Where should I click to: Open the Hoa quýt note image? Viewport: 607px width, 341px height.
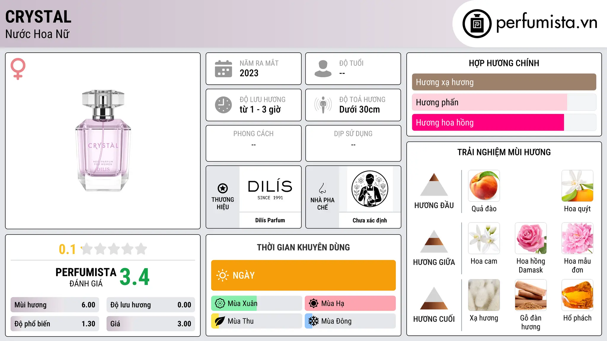coord(577,186)
